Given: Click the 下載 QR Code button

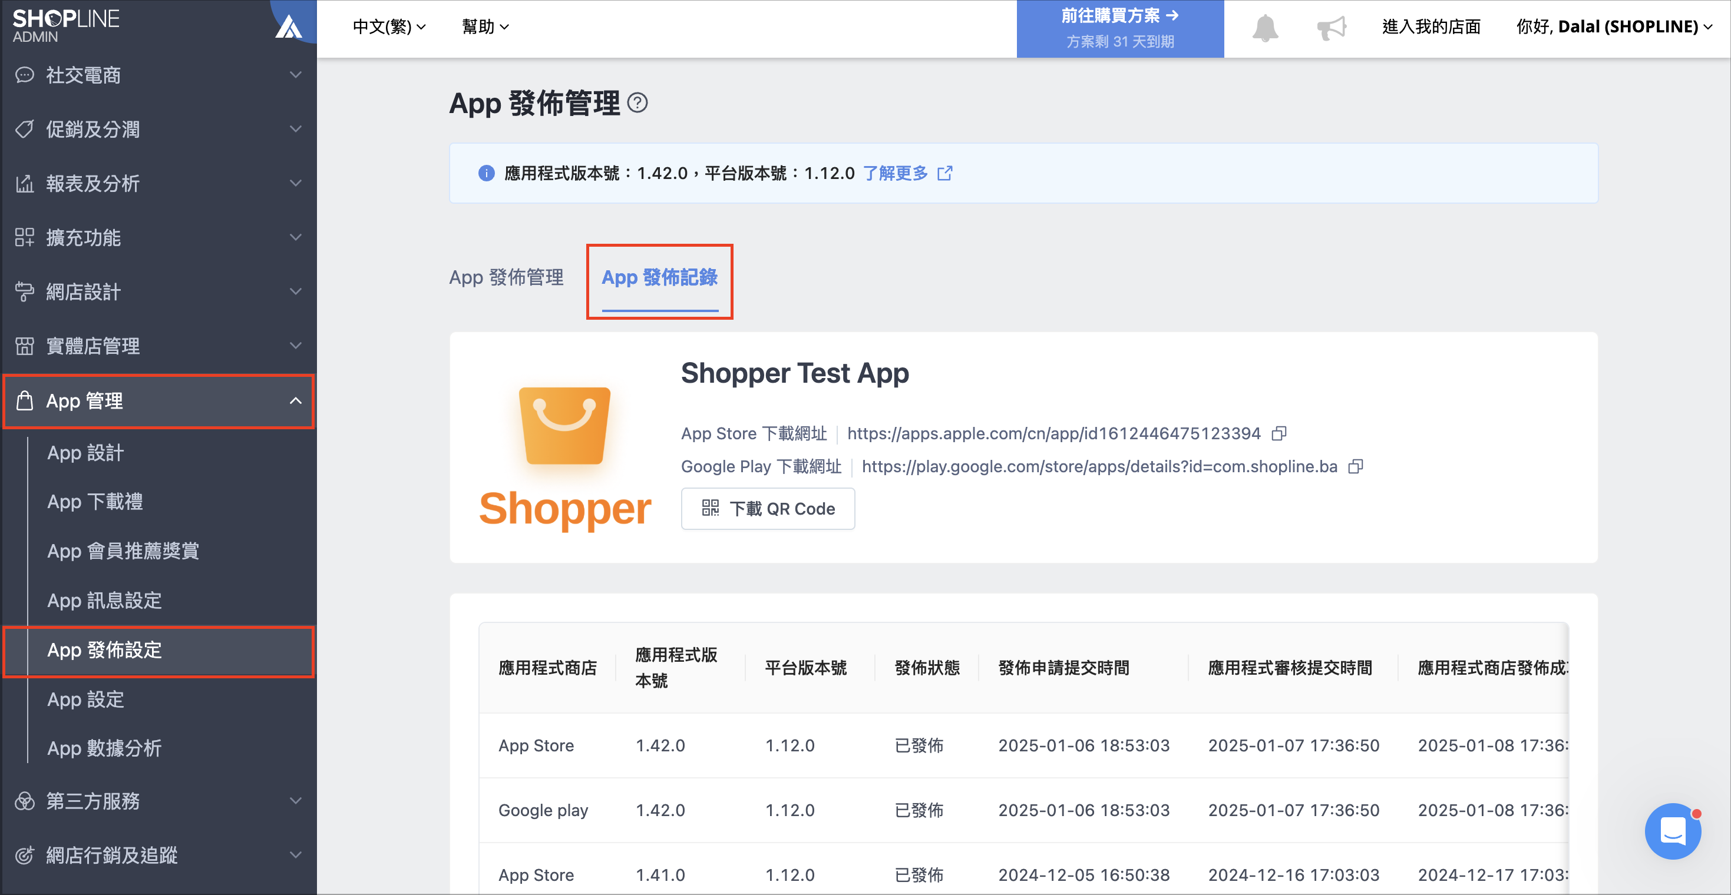Looking at the screenshot, I should (x=768, y=509).
